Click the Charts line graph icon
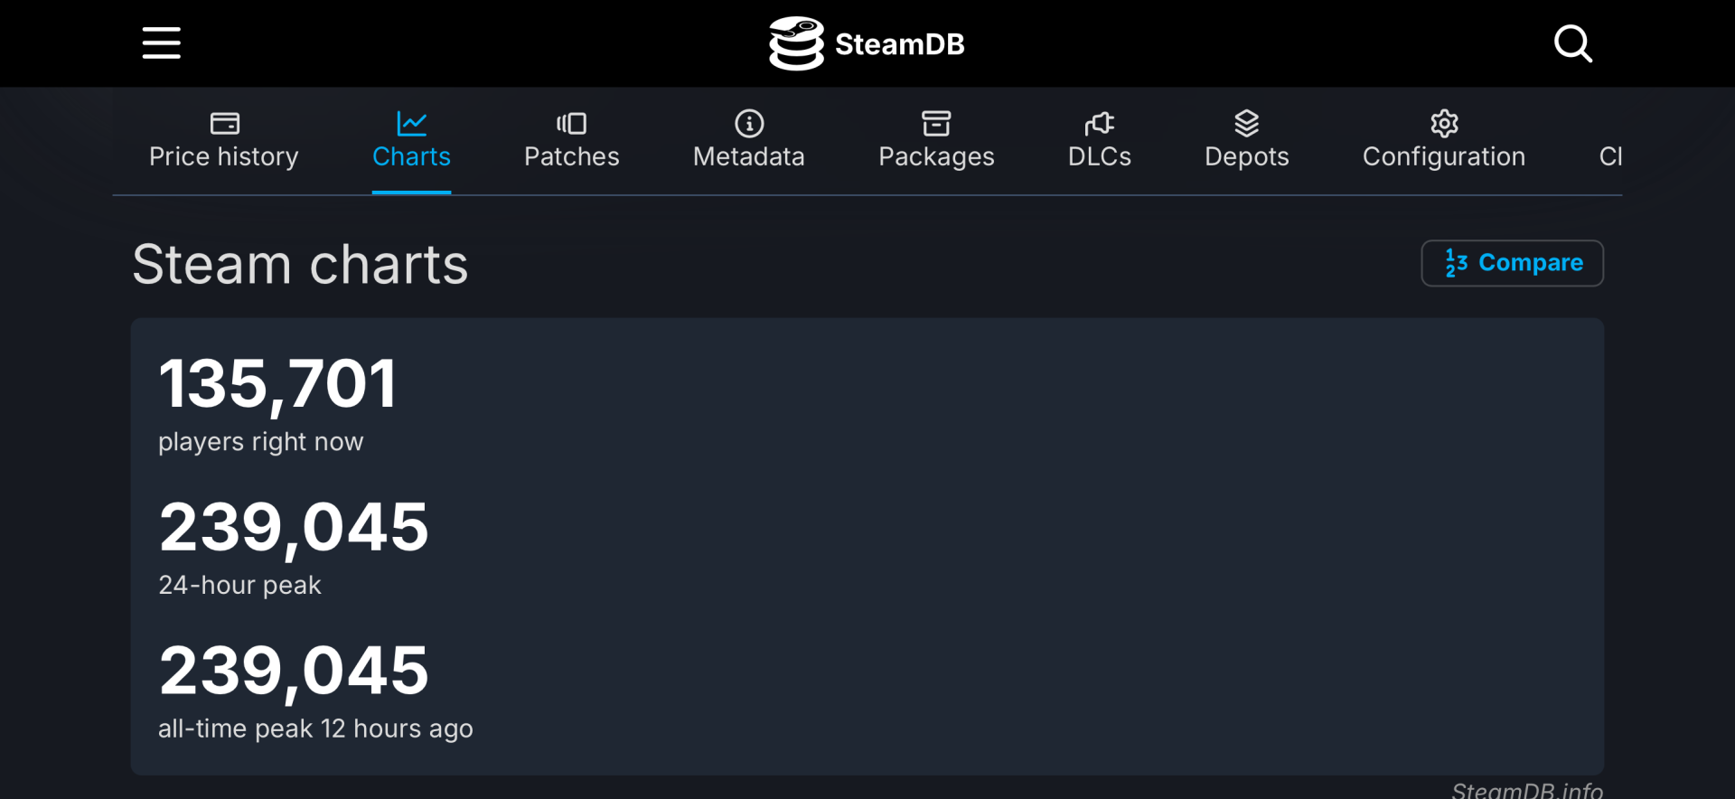 pos(411,123)
